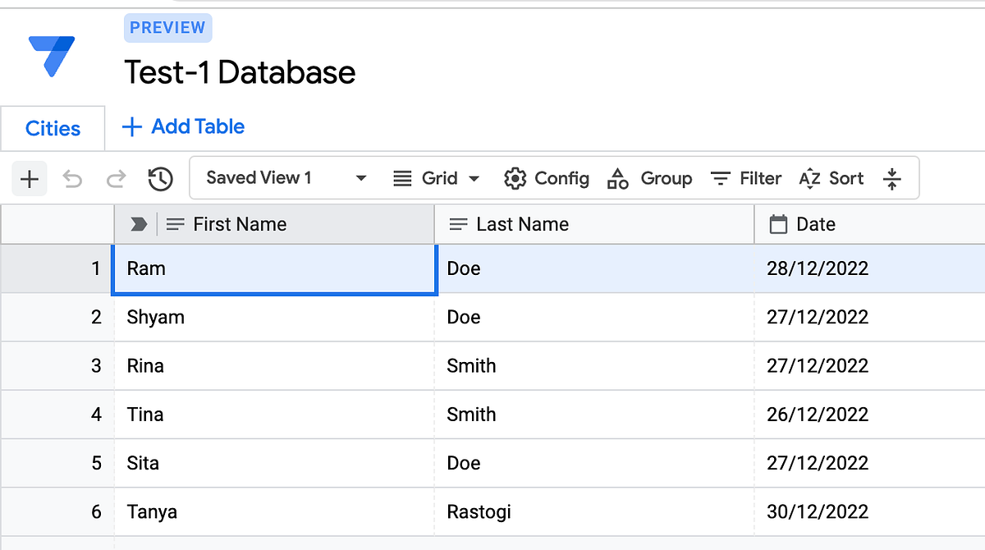Click Add Table link

click(183, 126)
